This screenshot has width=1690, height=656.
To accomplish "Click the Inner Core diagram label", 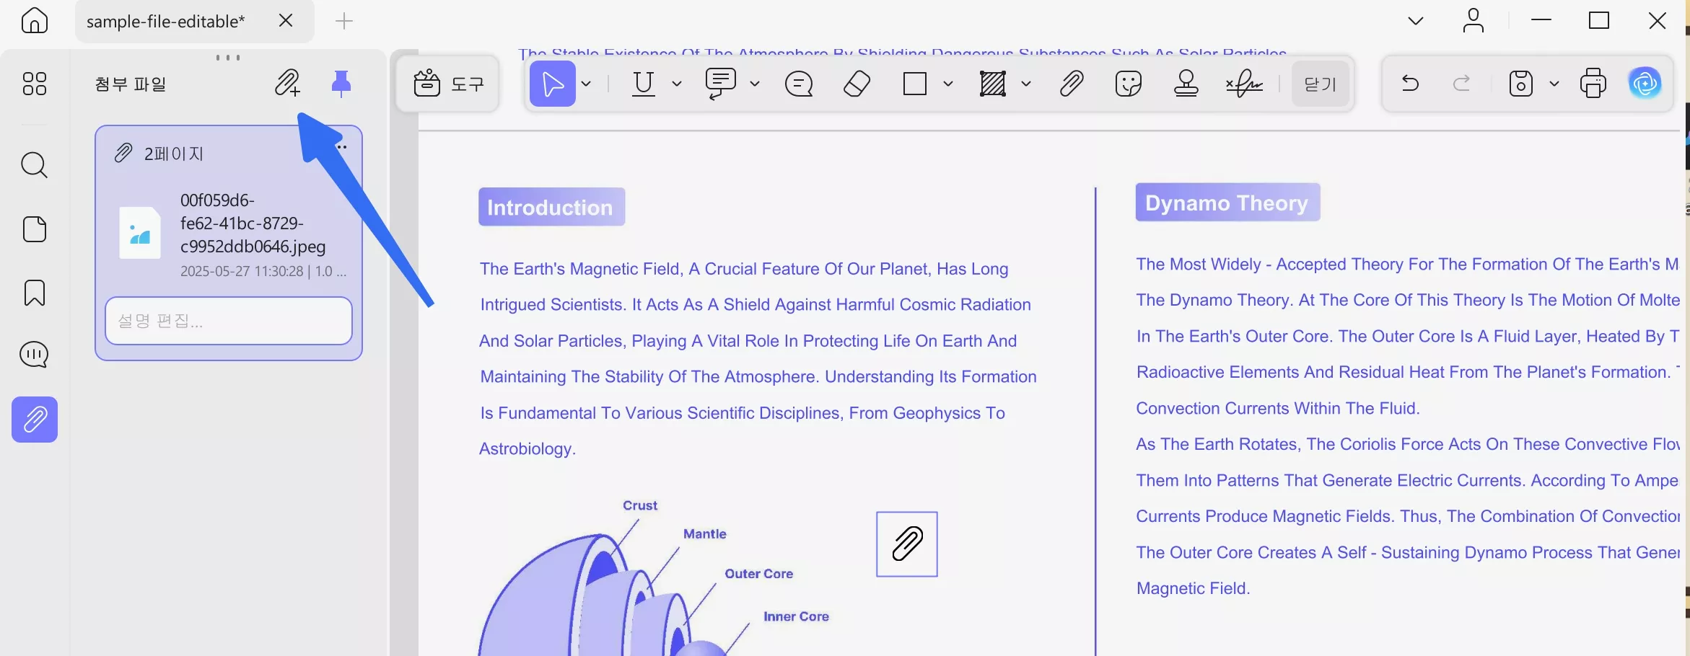I will 796,616.
